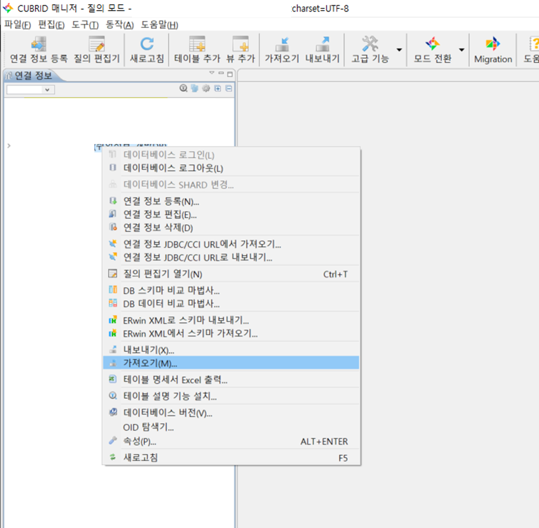
Task: Choose highlighted 가져오기(M)... menu entry
Action: (x=231, y=363)
